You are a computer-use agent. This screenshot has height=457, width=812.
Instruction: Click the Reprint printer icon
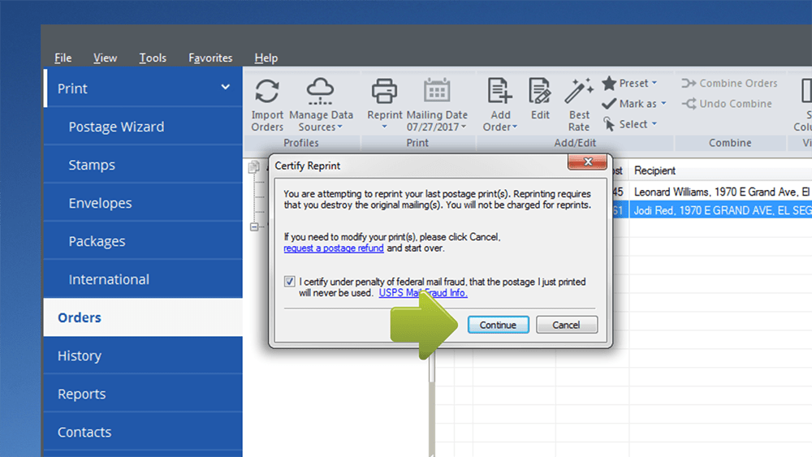384,91
